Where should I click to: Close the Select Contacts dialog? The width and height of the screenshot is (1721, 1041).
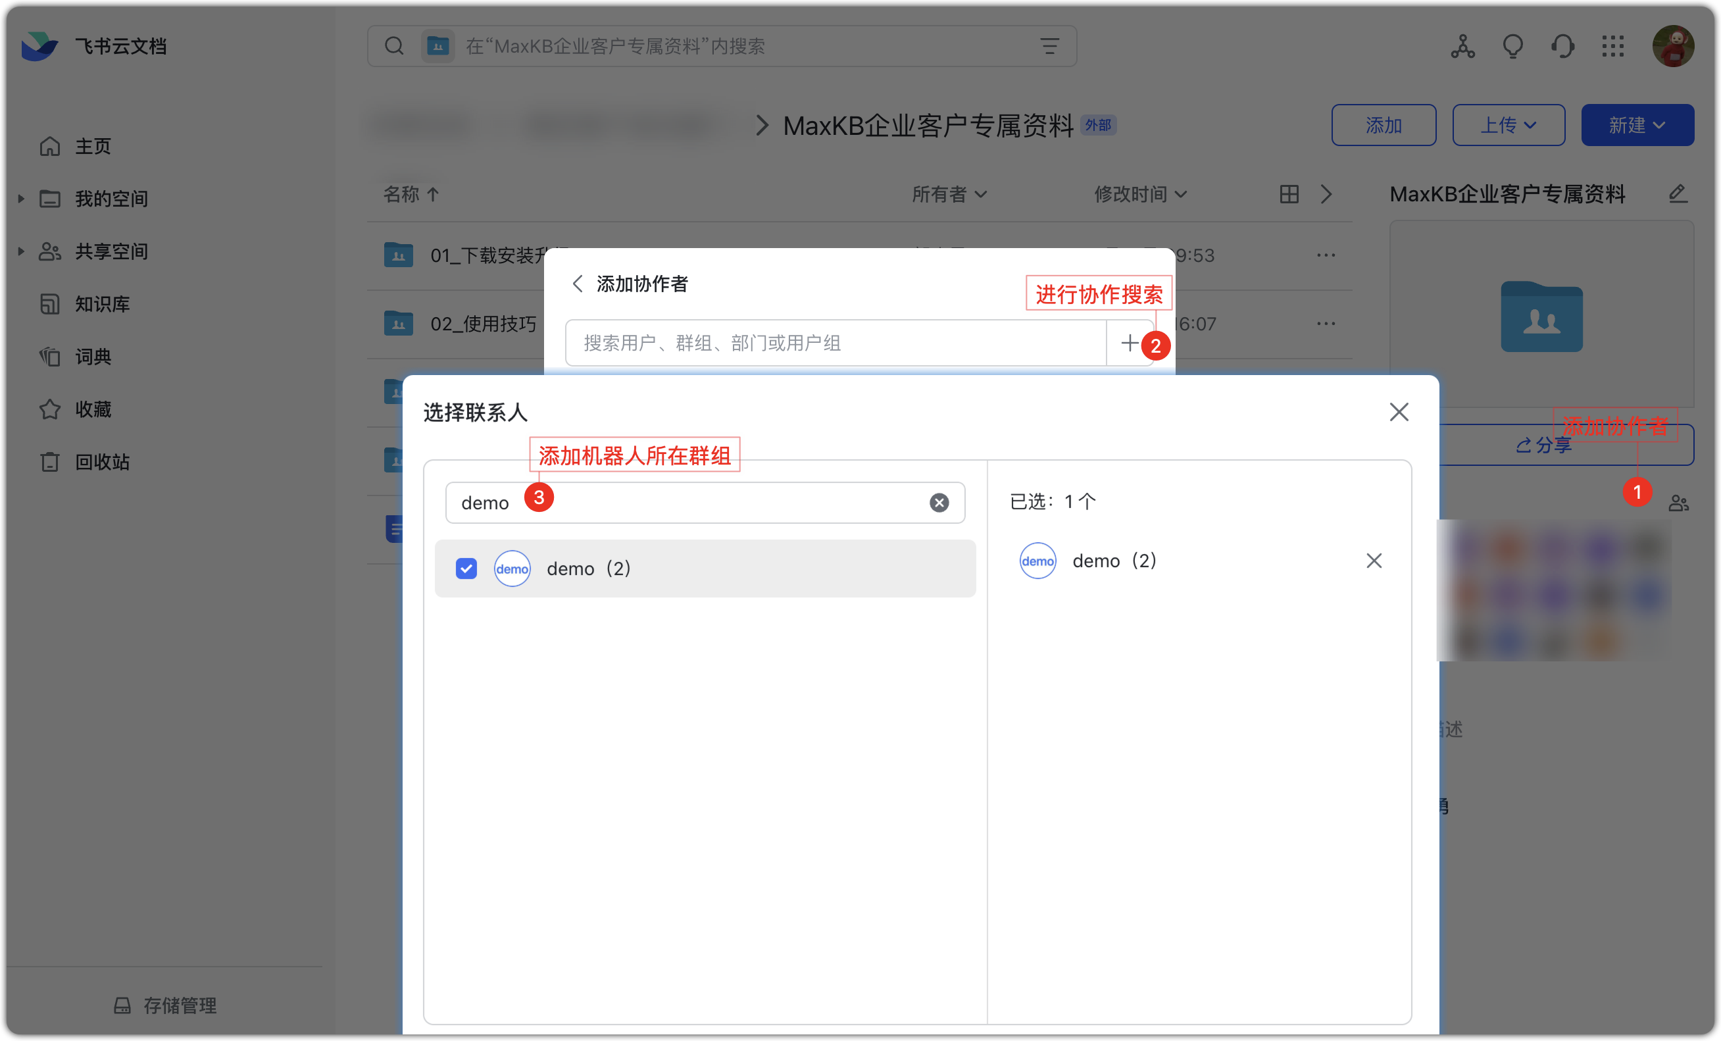(x=1399, y=412)
